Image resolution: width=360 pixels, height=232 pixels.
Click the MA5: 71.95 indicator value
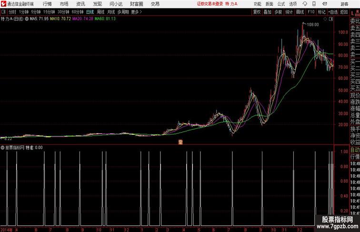(39, 19)
